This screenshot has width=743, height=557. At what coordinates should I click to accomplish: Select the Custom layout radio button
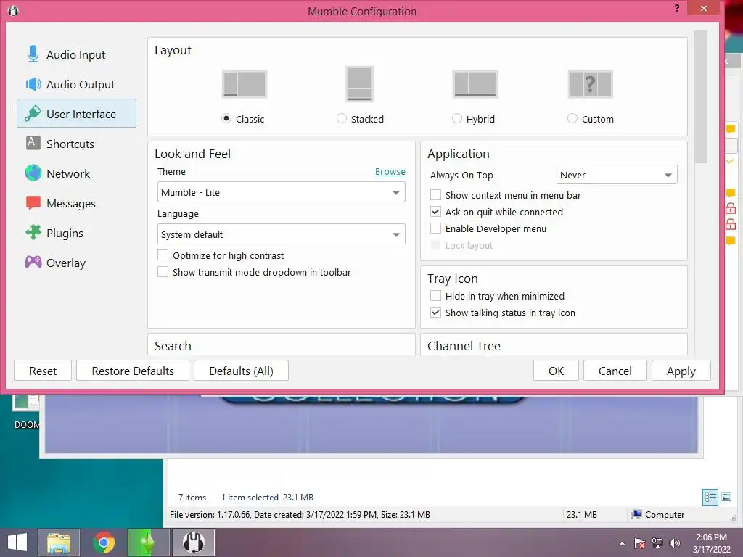click(572, 118)
